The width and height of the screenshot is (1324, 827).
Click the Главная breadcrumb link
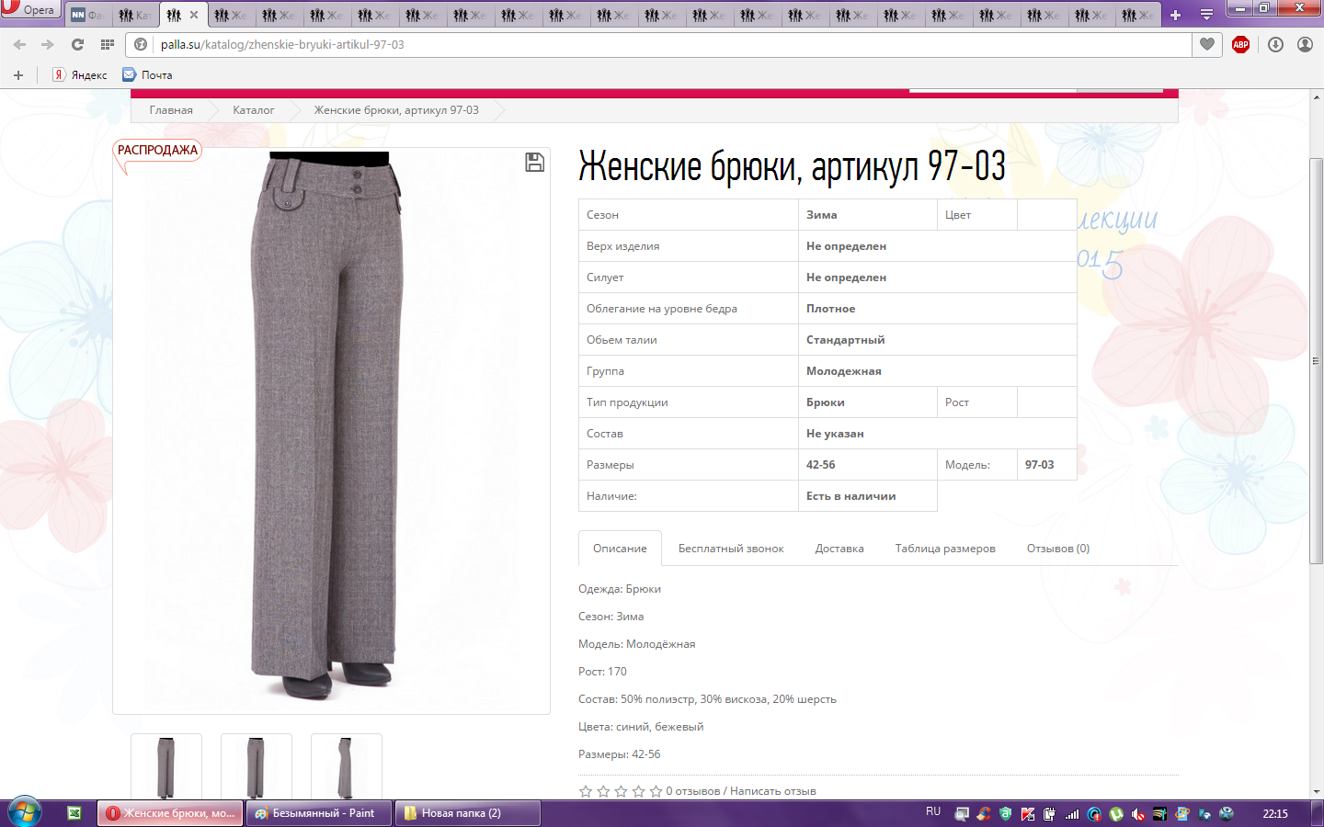coord(171,110)
